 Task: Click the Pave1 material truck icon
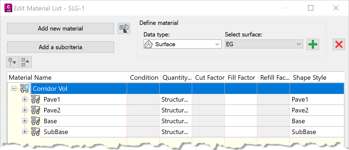click(36, 99)
